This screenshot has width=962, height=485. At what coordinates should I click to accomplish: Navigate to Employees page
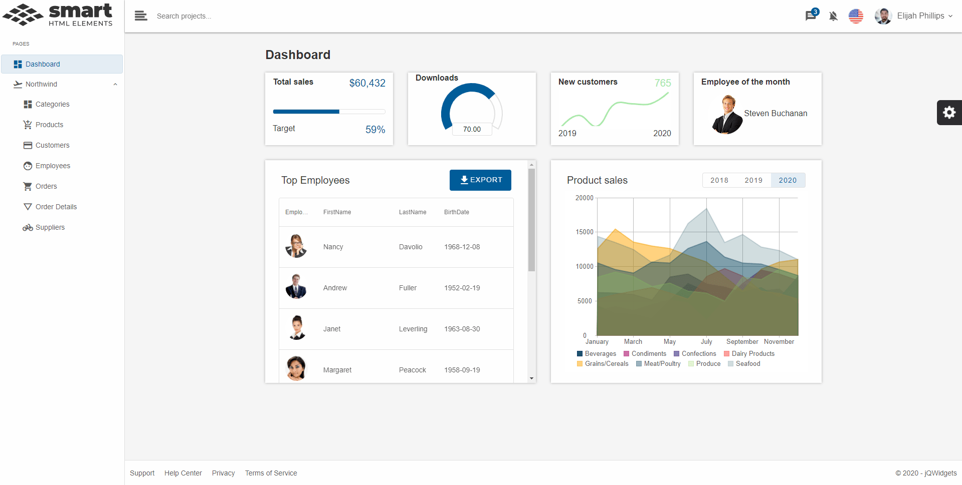(x=53, y=166)
